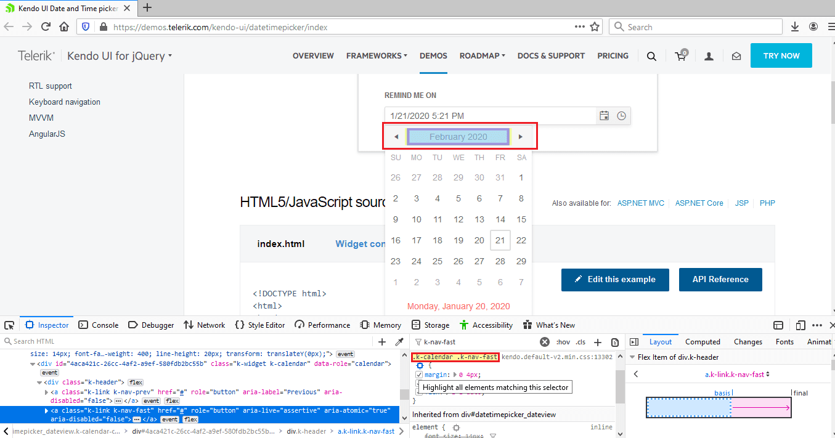Expand the div.k-header node in the markup tree
The width and height of the screenshot is (835, 438).
tap(39, 382)
